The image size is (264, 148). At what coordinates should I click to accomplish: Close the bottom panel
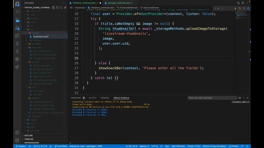tap(247, 98)
